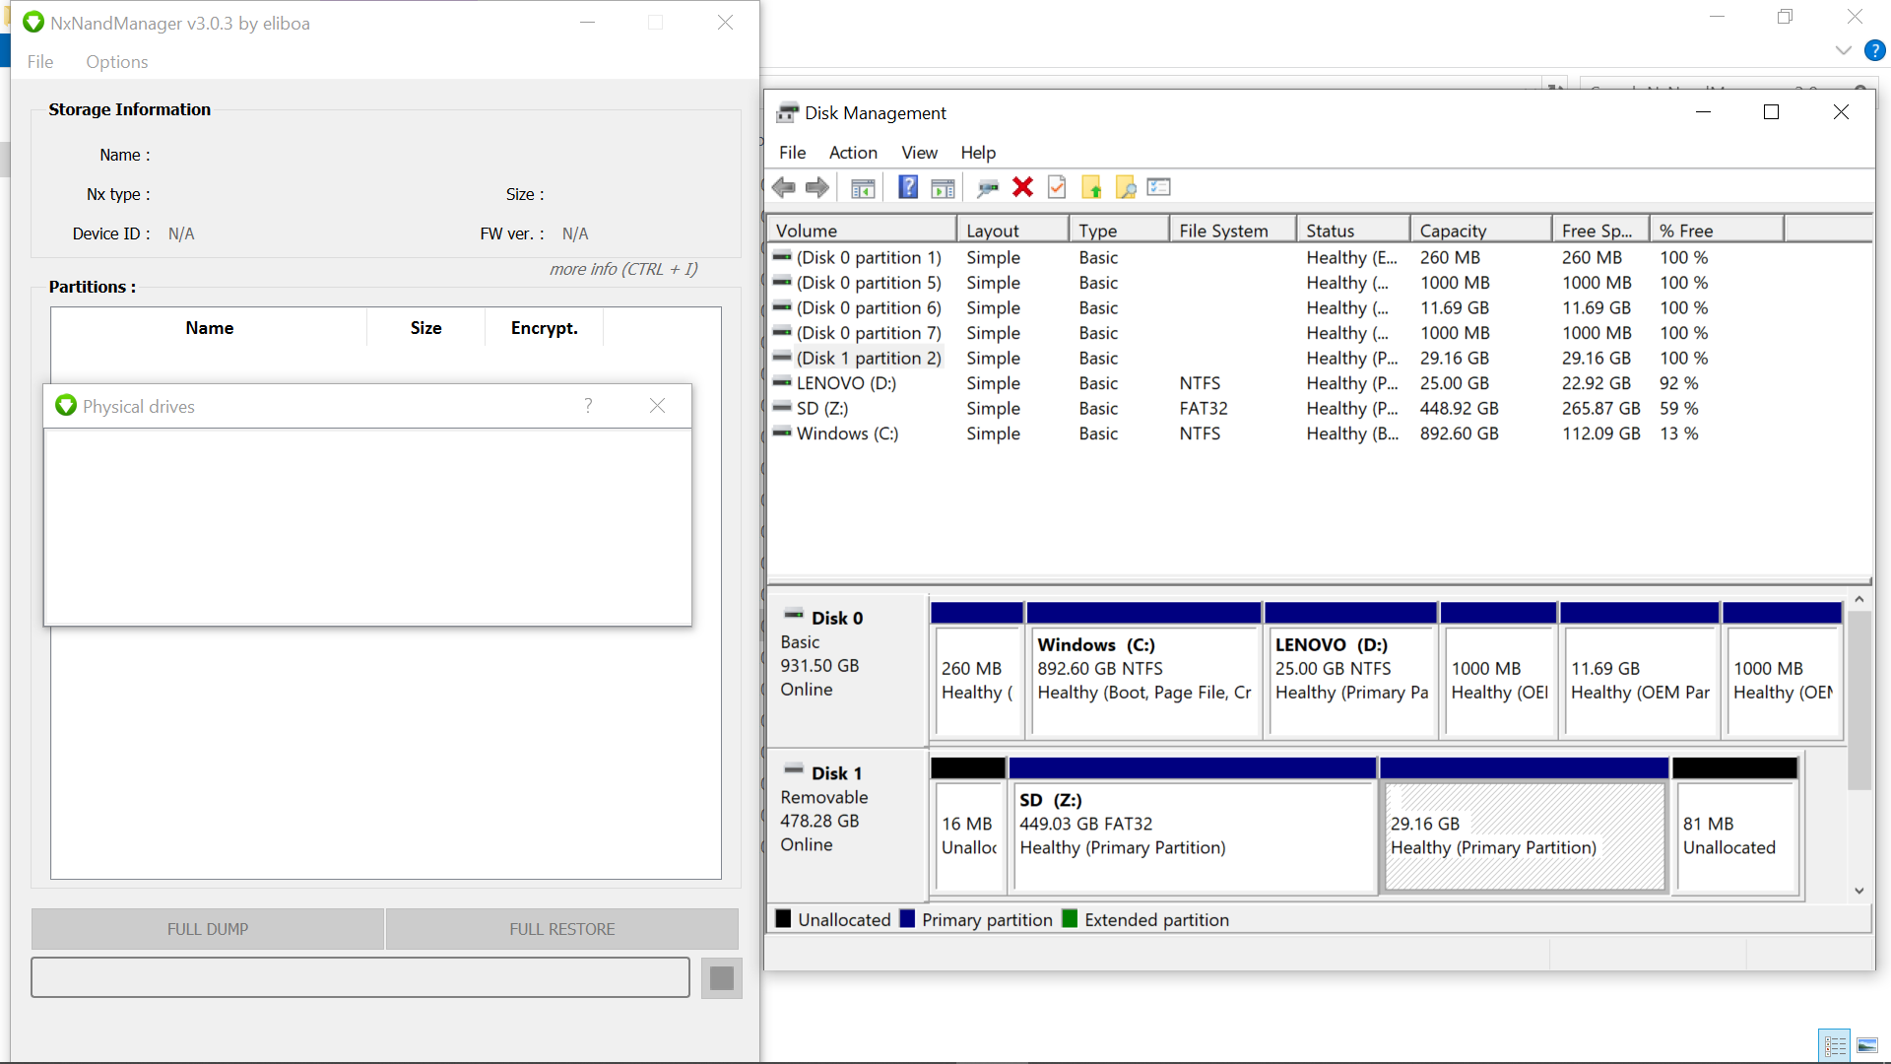Click the help question mark in Physical drives dialog
Screen dimensions: 1891x1064
tap(588, 406)
